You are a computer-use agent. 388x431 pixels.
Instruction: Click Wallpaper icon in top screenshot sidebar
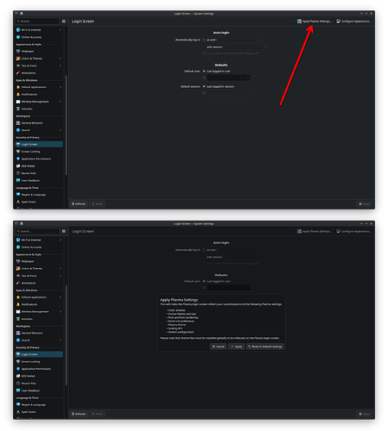click(x=18, y=51)
